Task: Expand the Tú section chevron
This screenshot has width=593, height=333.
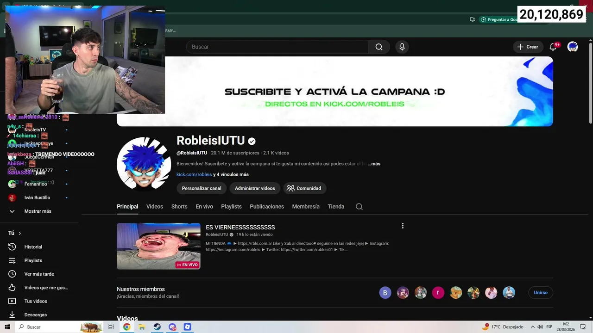Action: click(x=19, y=233)
